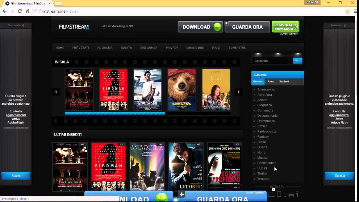Select Western genre

point(263,179)
